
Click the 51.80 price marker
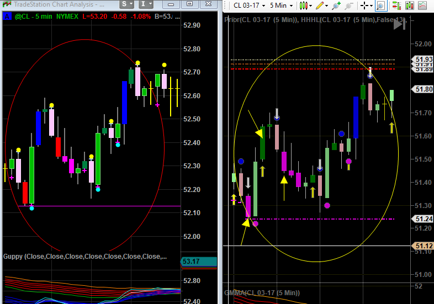click(x=422, y=89)
